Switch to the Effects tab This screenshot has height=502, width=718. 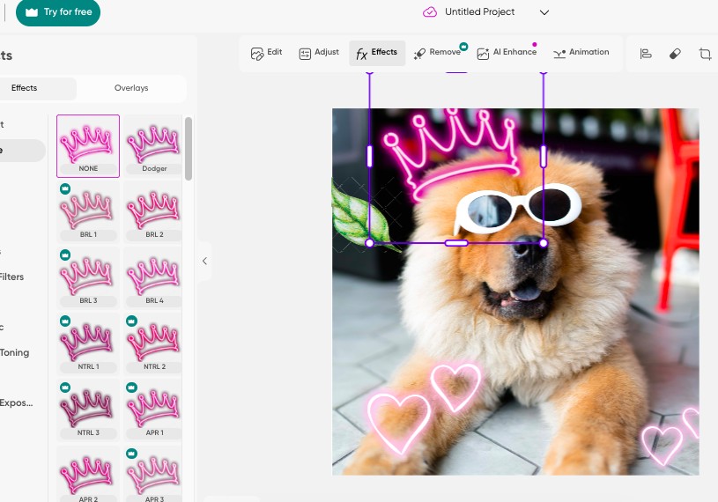(x=25, y=88)
